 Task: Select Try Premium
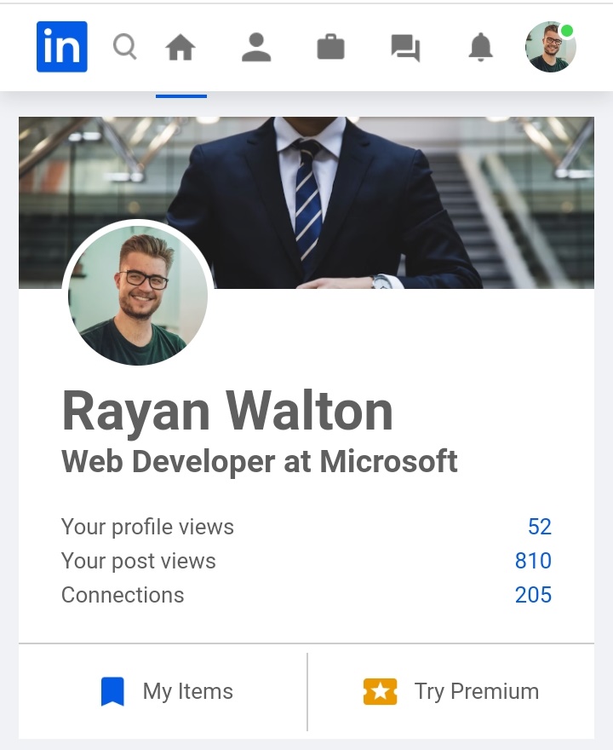tap(476, 691)
